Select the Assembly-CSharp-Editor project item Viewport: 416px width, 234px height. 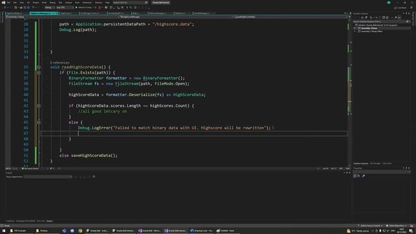372,31
